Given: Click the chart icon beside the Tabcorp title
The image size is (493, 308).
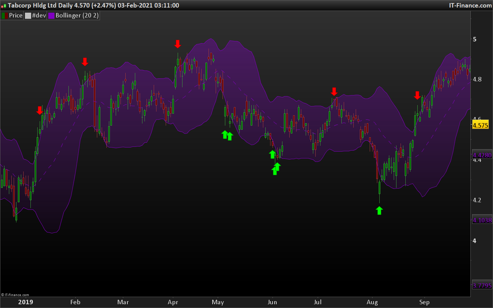Looking at the screenshot, I should pos(4,5).
